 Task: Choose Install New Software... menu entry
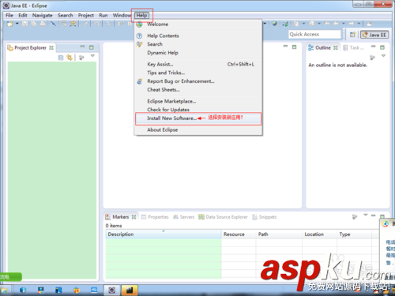coord(198,118)
